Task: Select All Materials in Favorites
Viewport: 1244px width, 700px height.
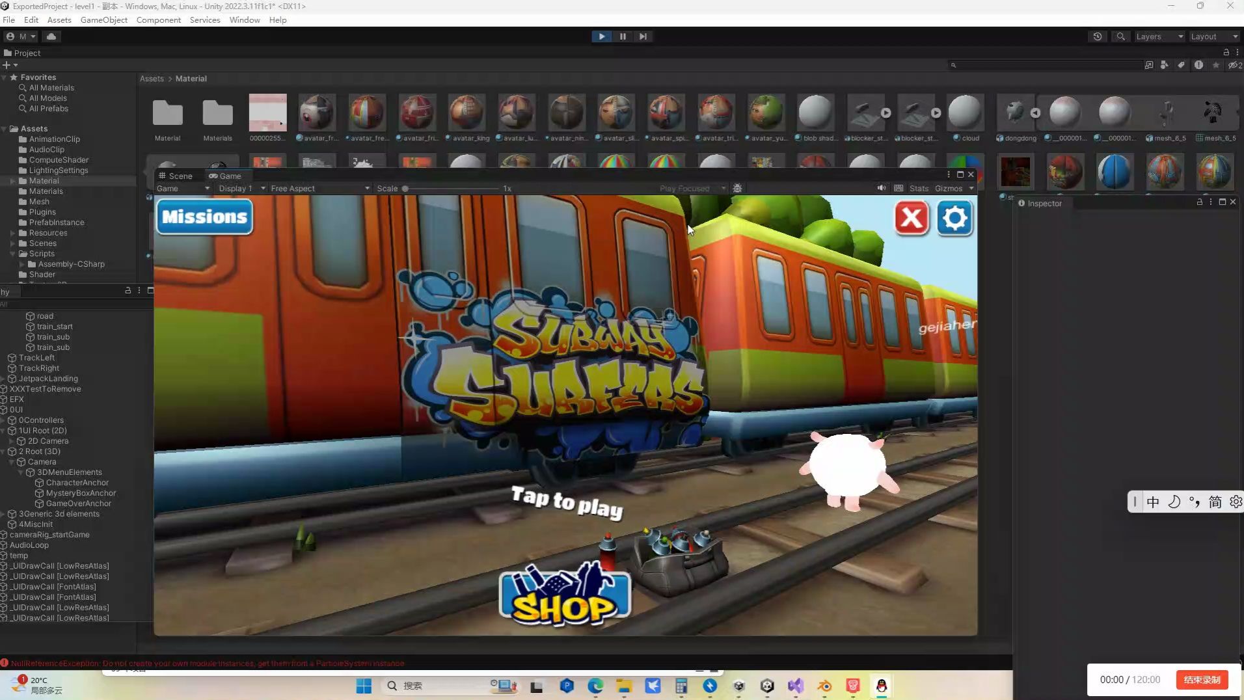Action: 51,88
